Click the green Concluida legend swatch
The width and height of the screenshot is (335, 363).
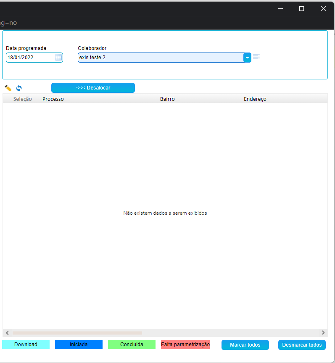point(132,345)
